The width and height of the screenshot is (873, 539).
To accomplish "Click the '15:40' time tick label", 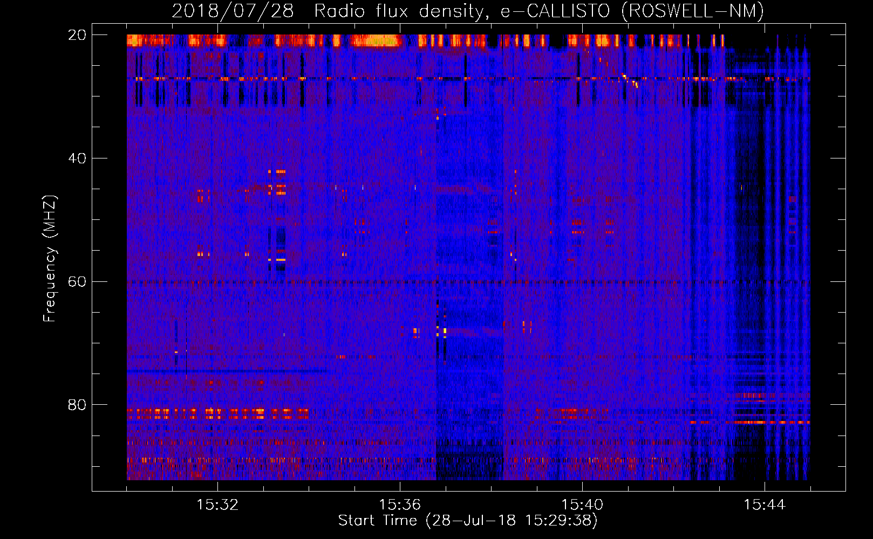I will 582,505.
